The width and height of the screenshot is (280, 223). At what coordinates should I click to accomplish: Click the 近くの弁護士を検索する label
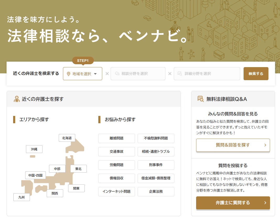(36, 73)
